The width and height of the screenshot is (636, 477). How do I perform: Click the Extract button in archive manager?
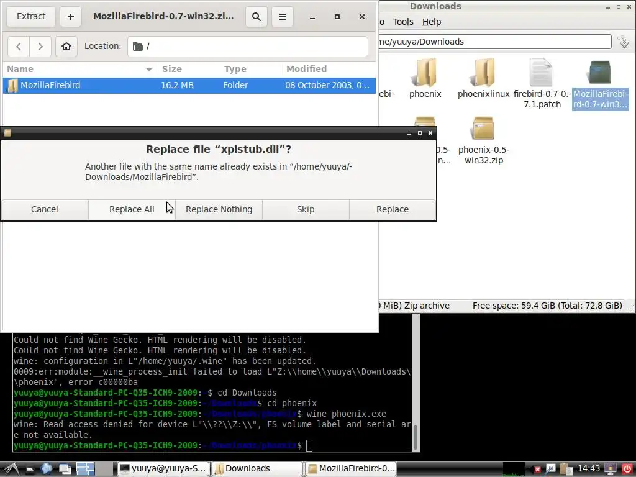(x=31, y=17)
